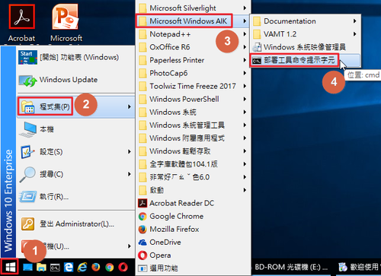Expand the 程式集(P) submenu
381x276 pixels.
click(x=76, y=106)
